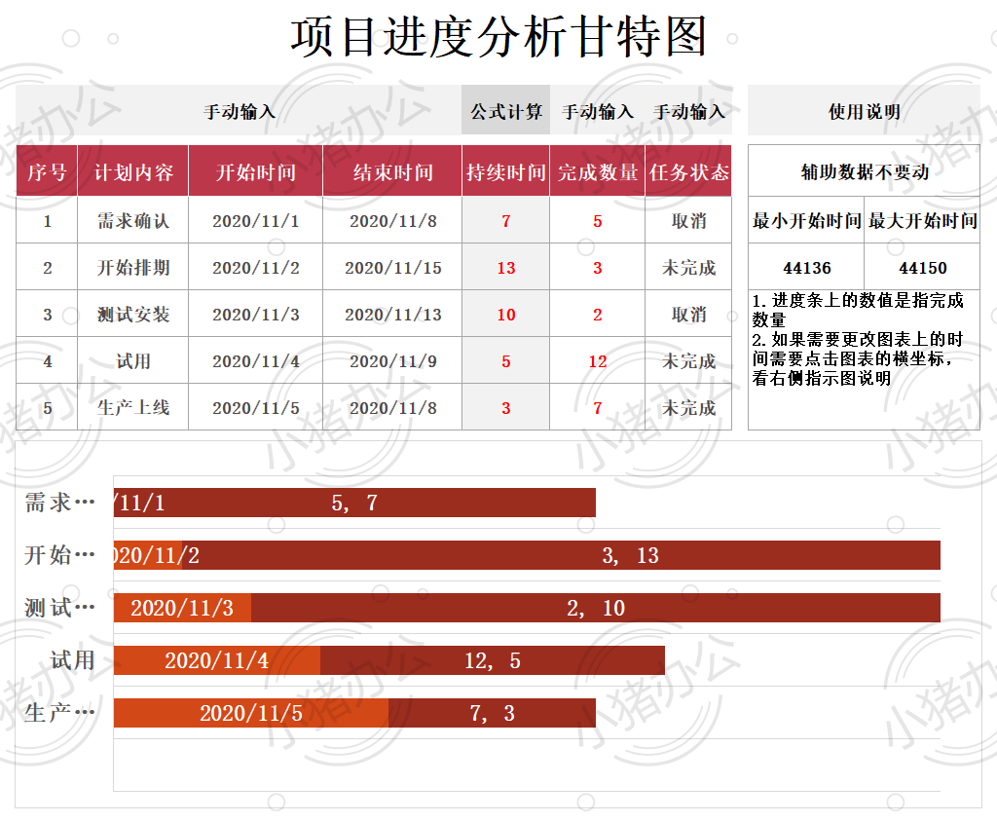Select the value 44136
The image size is (997, 823).
(806, 267)
